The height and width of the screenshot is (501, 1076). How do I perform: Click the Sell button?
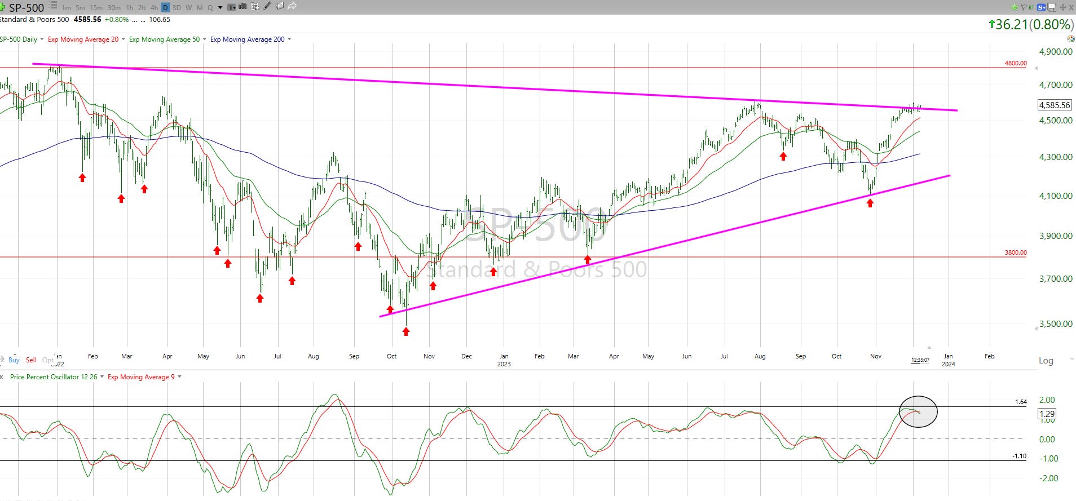[31, 360]
